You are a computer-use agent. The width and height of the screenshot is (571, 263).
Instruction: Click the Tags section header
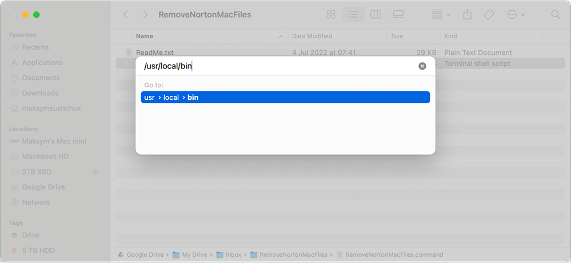point(16,222)
